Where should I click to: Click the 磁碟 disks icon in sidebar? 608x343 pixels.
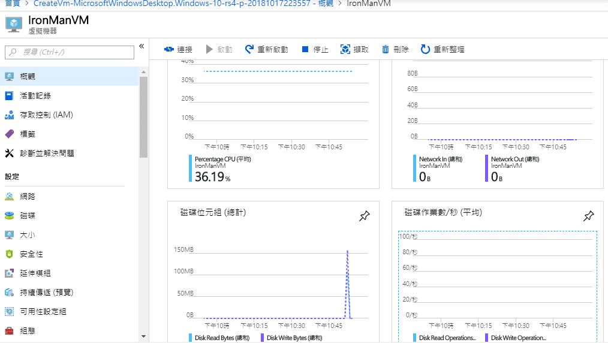[10, 215]
